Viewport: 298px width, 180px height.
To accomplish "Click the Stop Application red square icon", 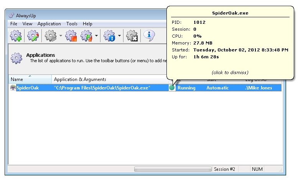I will coord(71,36).
